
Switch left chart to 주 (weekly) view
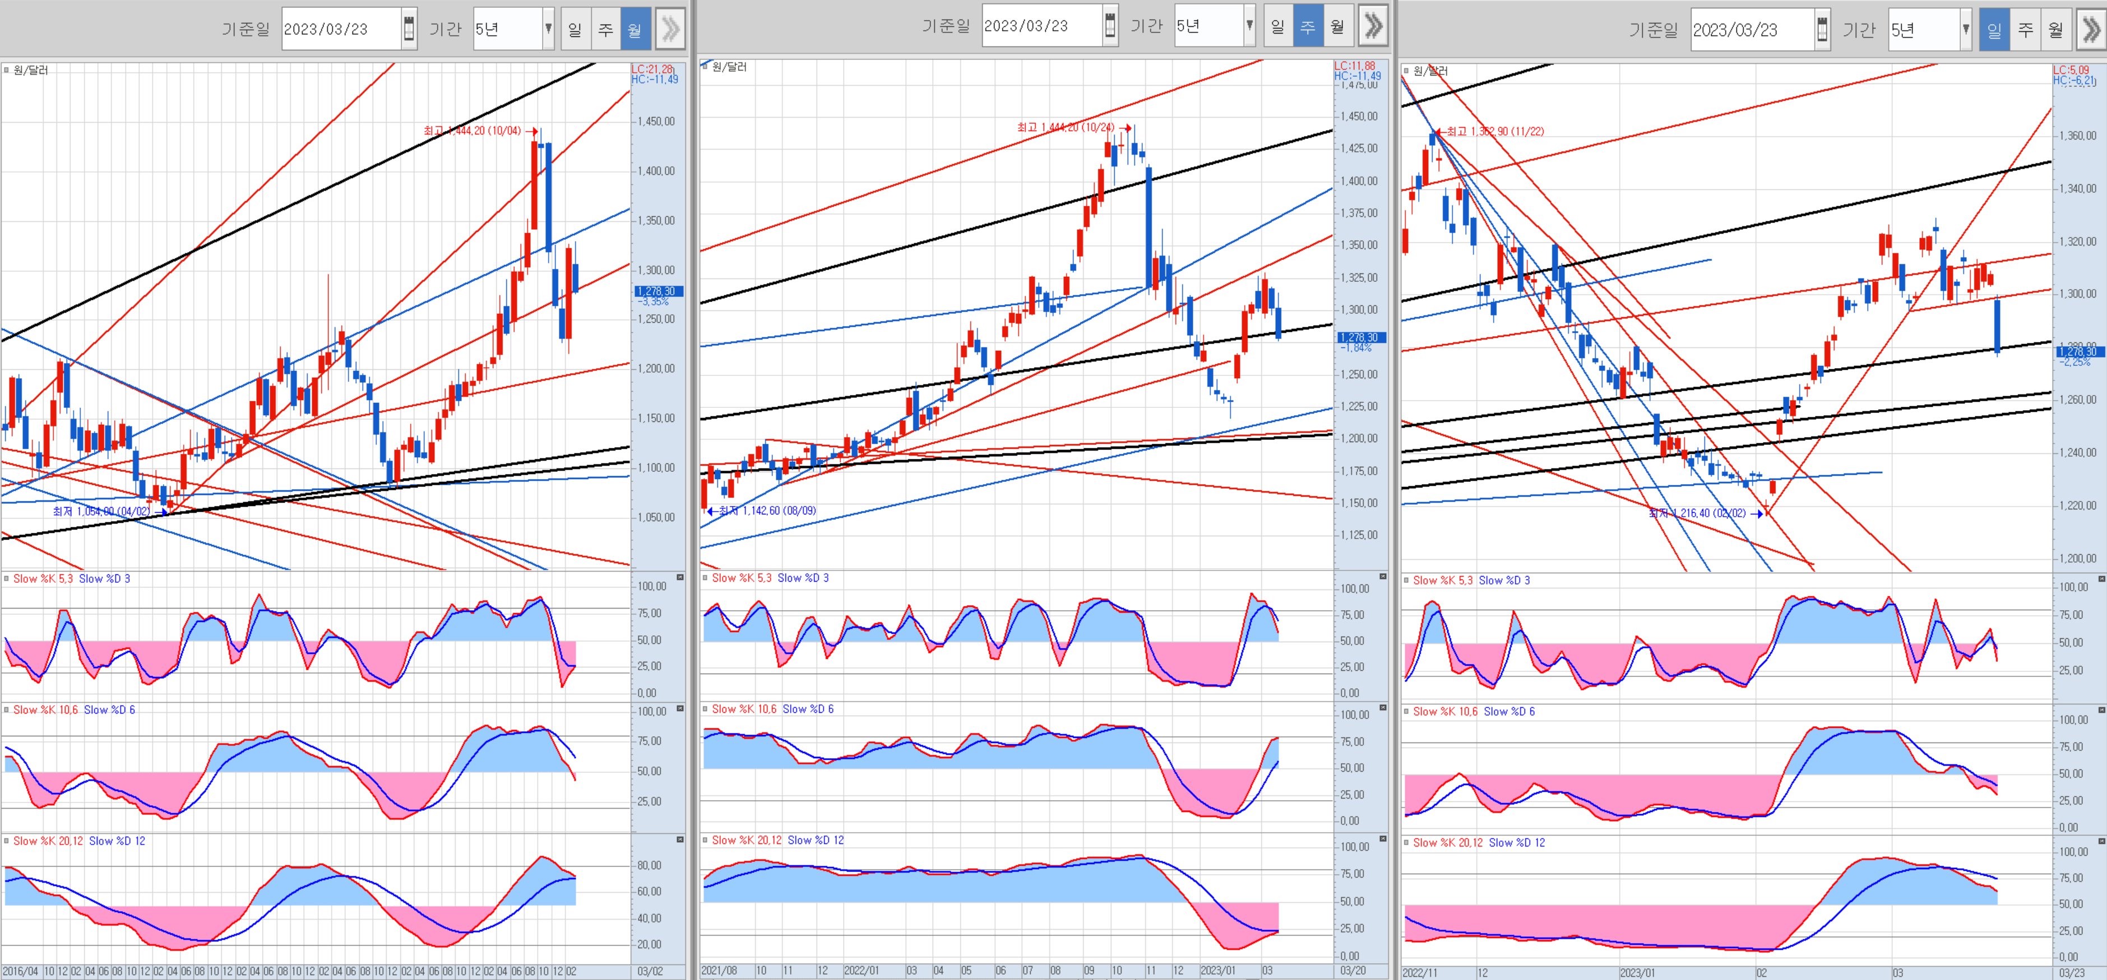pyautogui.click(x=605, y=30)
